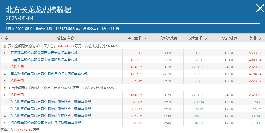
Task: Select sell amount 12.31
Action: pos(198,60)
